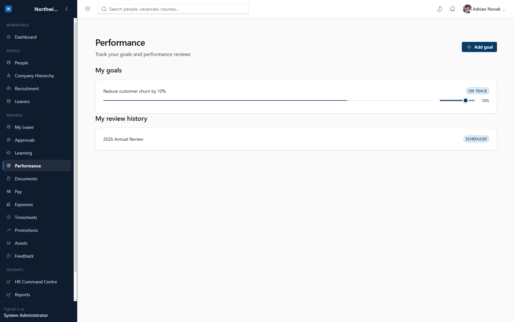The image size is (515, 322).
Task: Click the Learning graduation cap icon
Action: click(x=9, y=153)
